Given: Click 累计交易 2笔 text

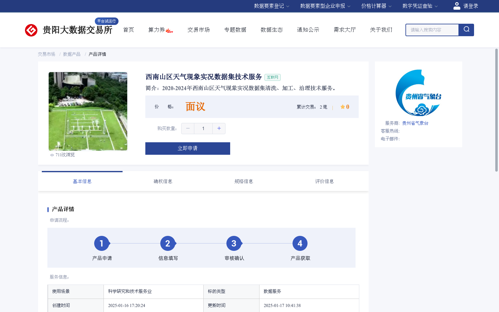Looking at the screenshot, I should click(x=312, y=107).
